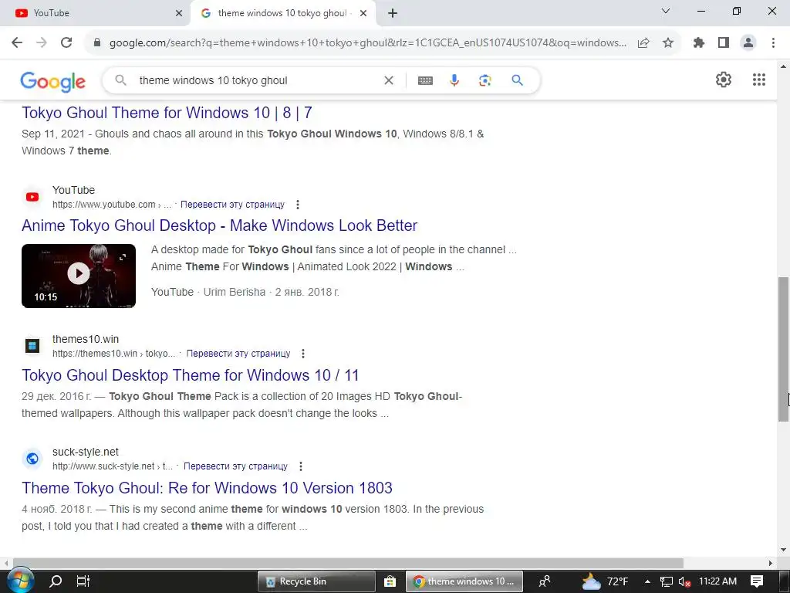Clear the Google search query
Viewport: 790px width, 593px height.
coord(389,80)
